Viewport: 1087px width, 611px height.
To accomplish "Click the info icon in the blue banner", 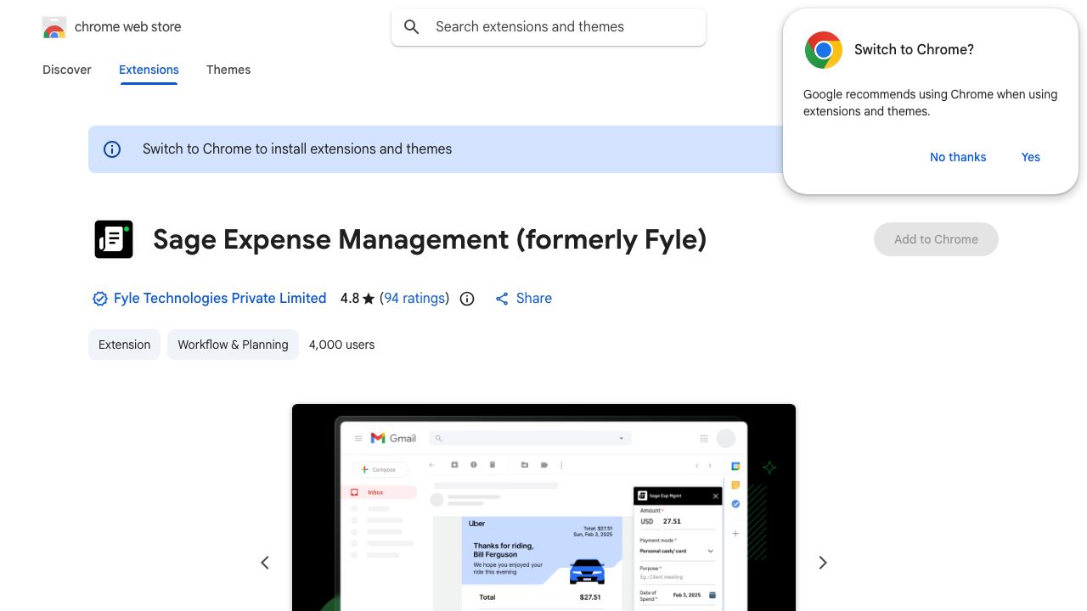I will coord(112,149).
